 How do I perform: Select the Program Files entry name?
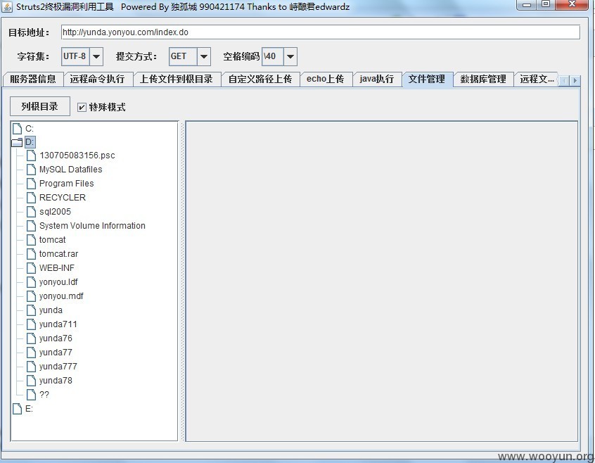[66, 184]
